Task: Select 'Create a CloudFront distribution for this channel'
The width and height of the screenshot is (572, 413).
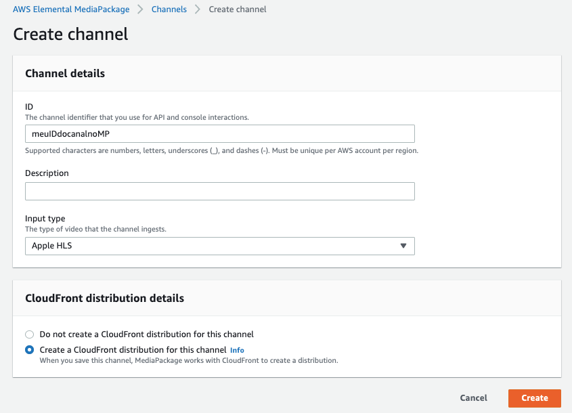Action: coord(29,350)
